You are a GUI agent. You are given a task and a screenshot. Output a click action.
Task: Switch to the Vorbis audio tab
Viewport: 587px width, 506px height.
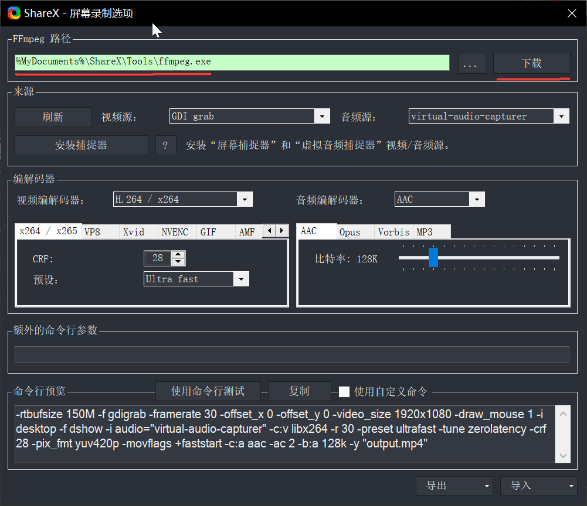[394, 233]
